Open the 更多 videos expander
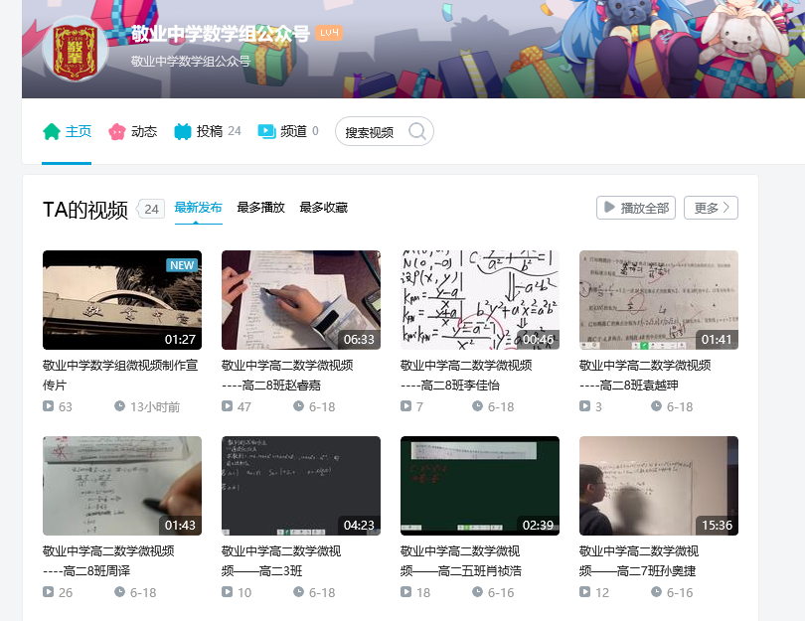Image resolution: width=805 pixels, height=621 pixels. (711, 208)
